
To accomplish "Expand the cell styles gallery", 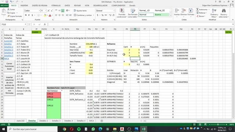I will pos(171,16).
